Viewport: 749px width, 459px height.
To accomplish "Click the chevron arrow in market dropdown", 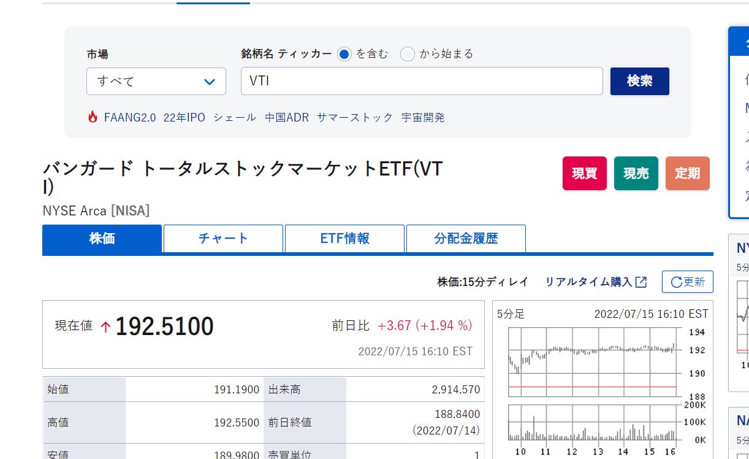I will coord(209,82).
